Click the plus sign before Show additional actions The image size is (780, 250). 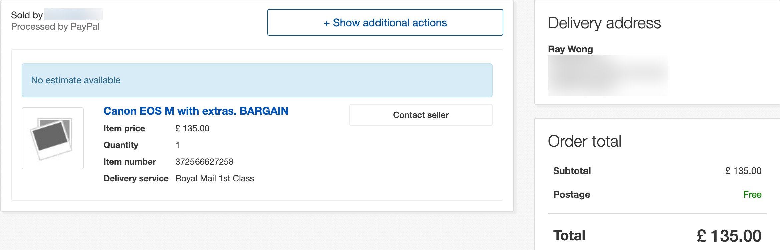[x=326, y=23]
